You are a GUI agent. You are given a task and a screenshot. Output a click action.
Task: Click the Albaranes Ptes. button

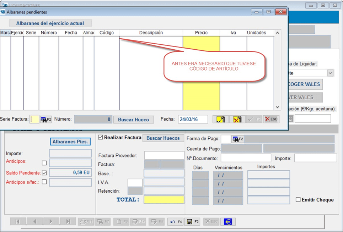point(70,142)
